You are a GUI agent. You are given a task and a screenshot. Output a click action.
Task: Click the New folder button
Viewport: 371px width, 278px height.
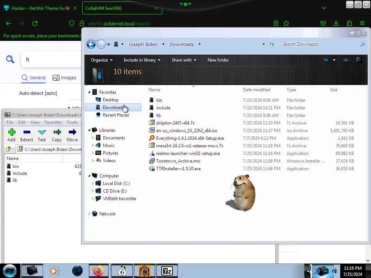tap(218, 60)
